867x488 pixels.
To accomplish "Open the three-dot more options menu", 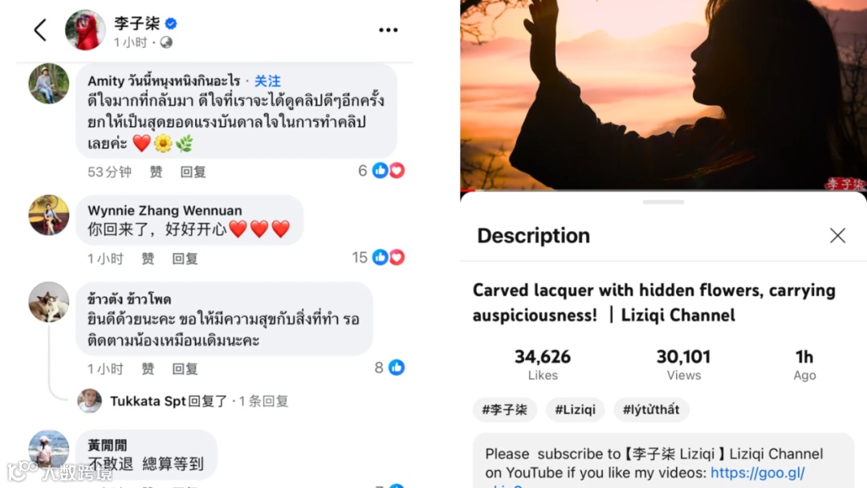I will 389,30.
